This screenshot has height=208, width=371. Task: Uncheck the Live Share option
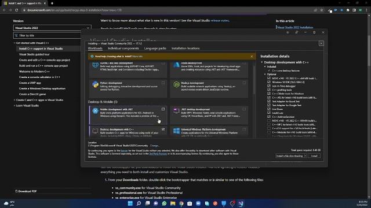[269, 109]
